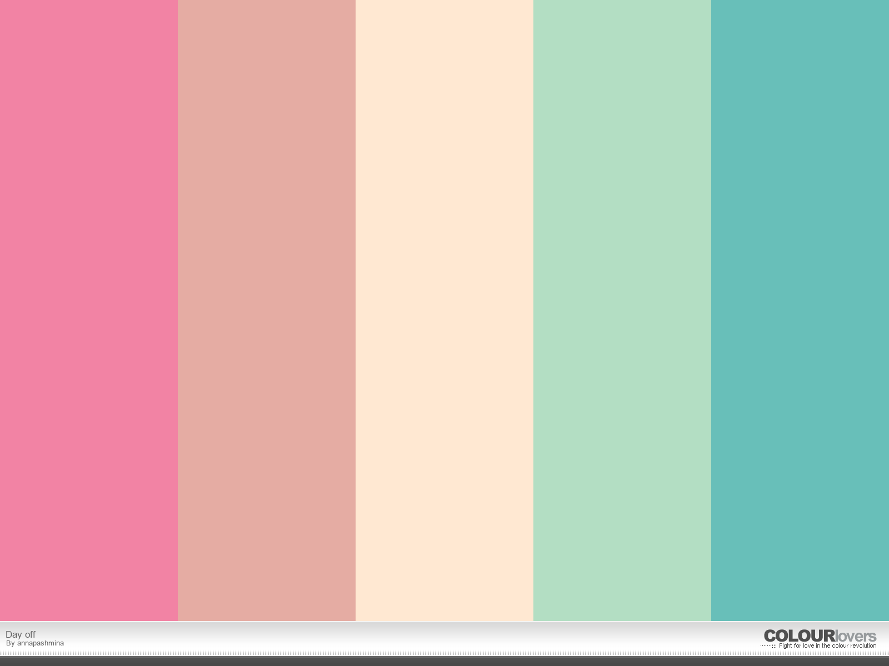Click the 'Fight for love' tagline text
889x666 pixels.
[828, 645]
